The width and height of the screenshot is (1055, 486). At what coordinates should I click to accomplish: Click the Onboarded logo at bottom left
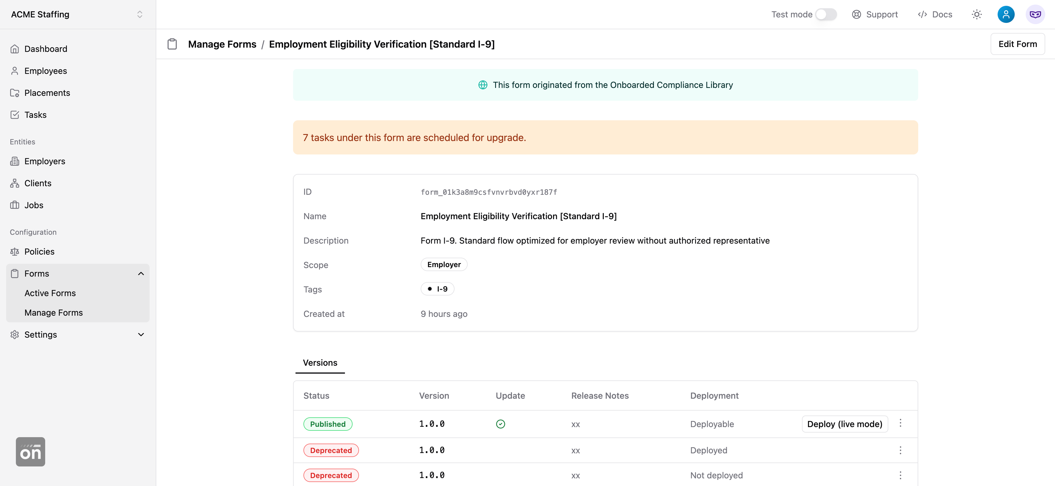pyautogui.click(x=30, y=452)
